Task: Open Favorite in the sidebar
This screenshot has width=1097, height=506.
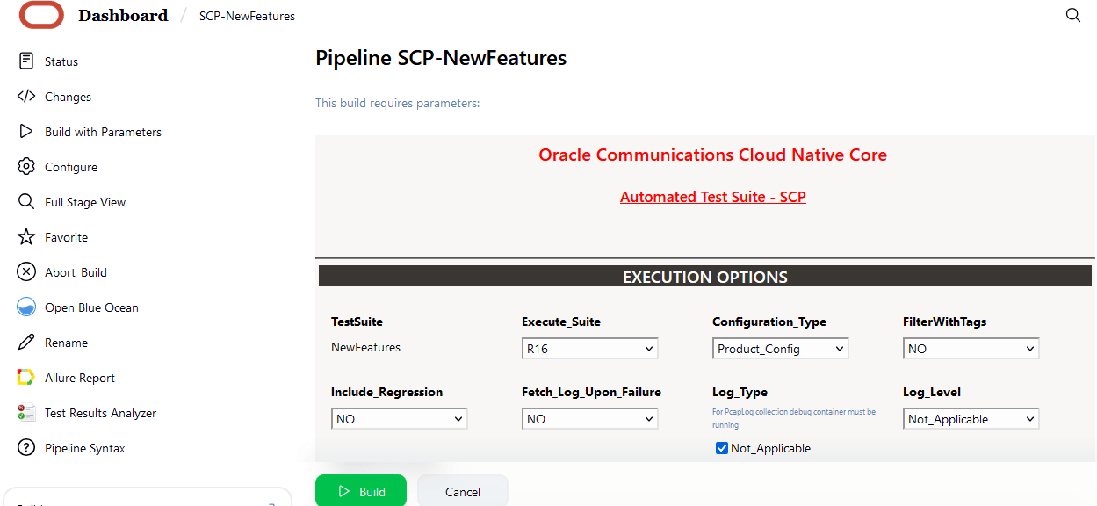Action: click(x=67, y=237)
